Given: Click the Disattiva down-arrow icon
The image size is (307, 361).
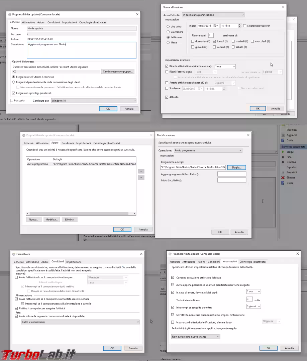Looking at the screenshot, I should [283, 162].
